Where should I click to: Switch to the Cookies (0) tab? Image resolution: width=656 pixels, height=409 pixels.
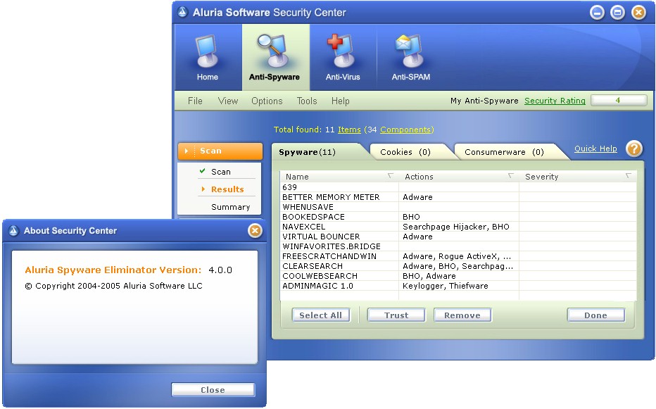pos(409,152)
